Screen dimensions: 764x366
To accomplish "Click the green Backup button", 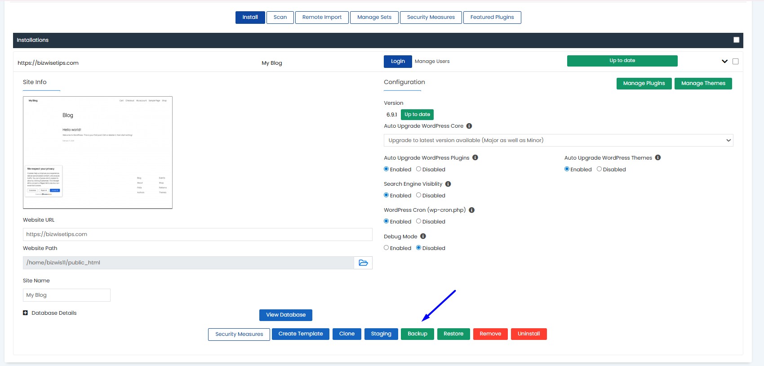I will point(418,334).
